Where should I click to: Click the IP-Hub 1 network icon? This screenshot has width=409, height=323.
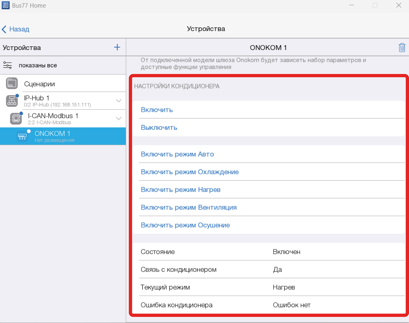(12, 101)
